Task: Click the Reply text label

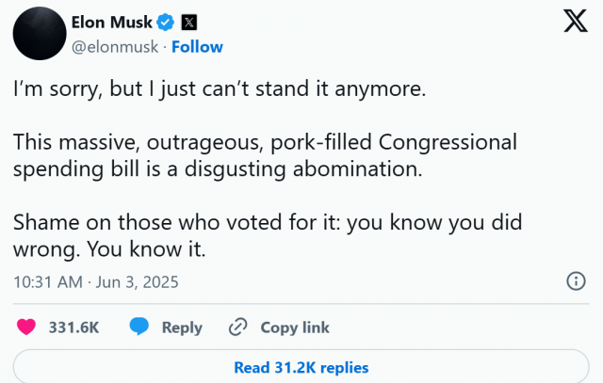Action: tap(182, 327)
